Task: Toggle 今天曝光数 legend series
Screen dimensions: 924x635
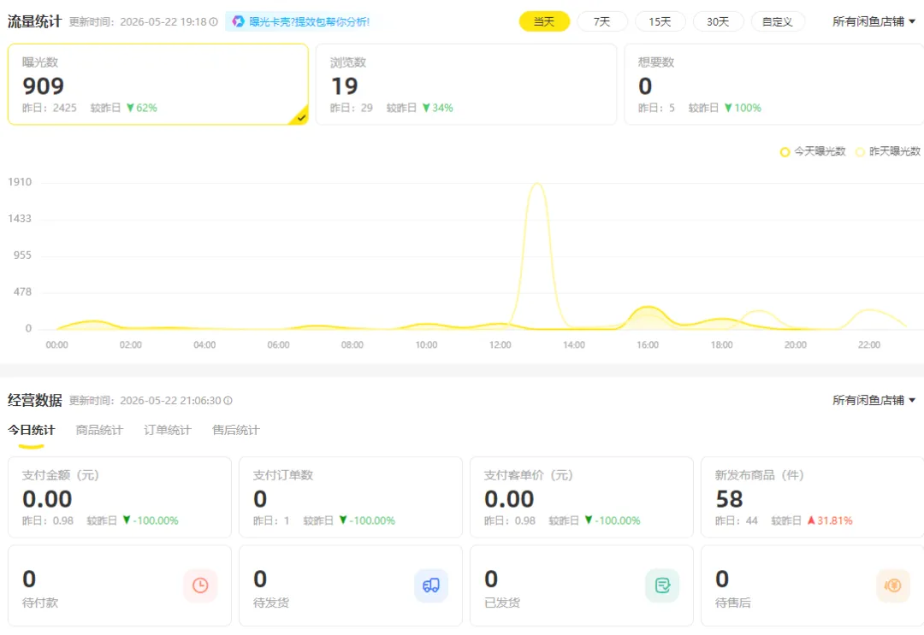Action: 813,151
